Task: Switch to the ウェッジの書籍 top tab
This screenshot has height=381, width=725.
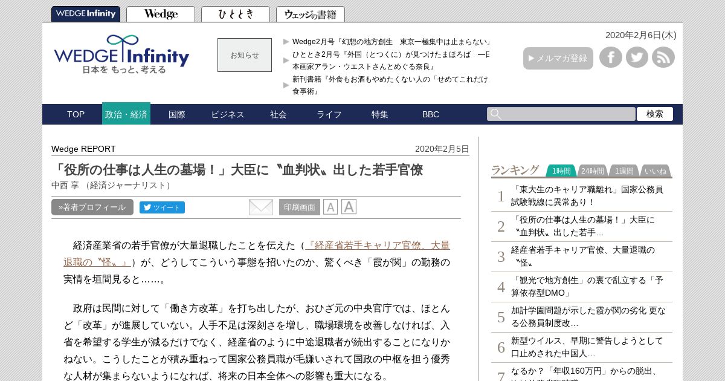Action: click(311, 14)
